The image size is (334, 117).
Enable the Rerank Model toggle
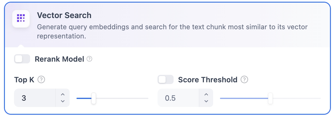[22, 59]
